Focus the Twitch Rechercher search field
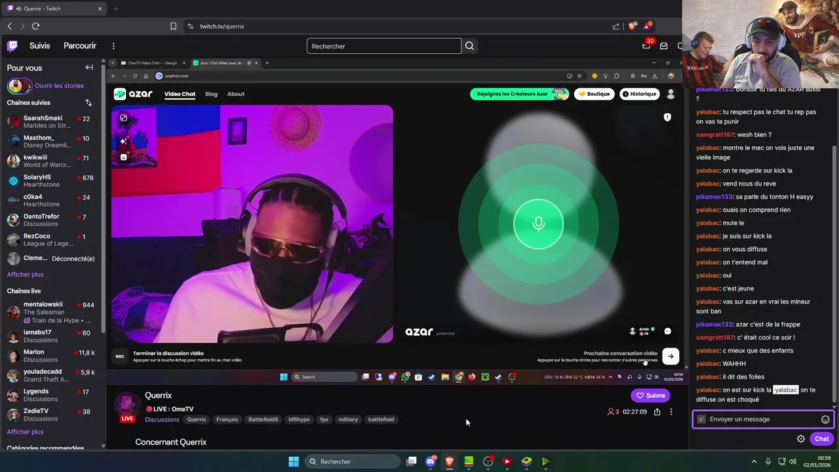This screenshot has height=472, width=839. 383,46
